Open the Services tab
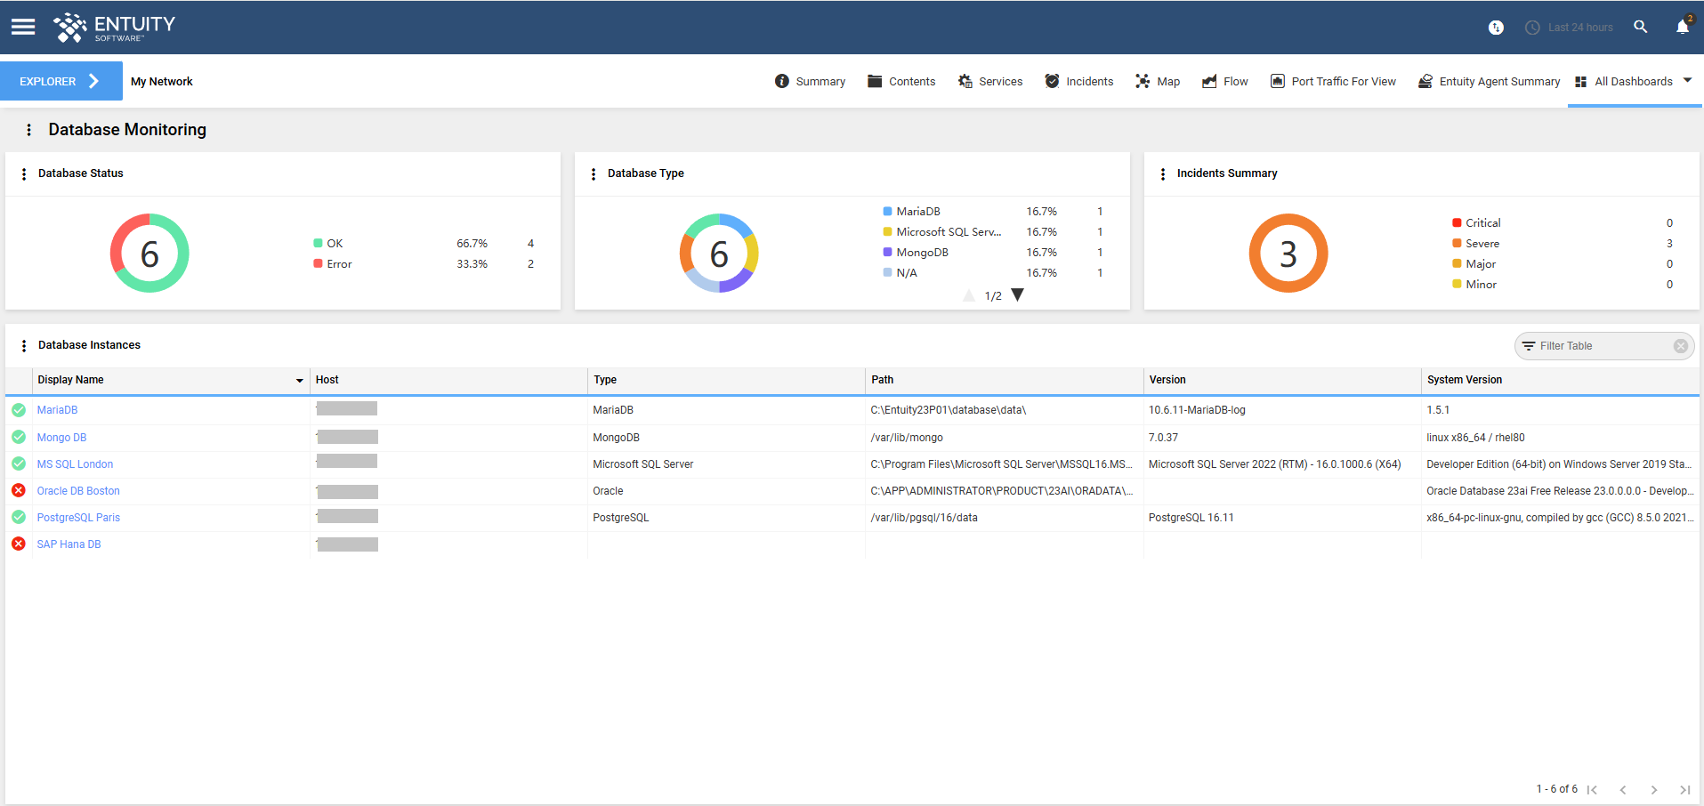 click(x=990, y=81)
